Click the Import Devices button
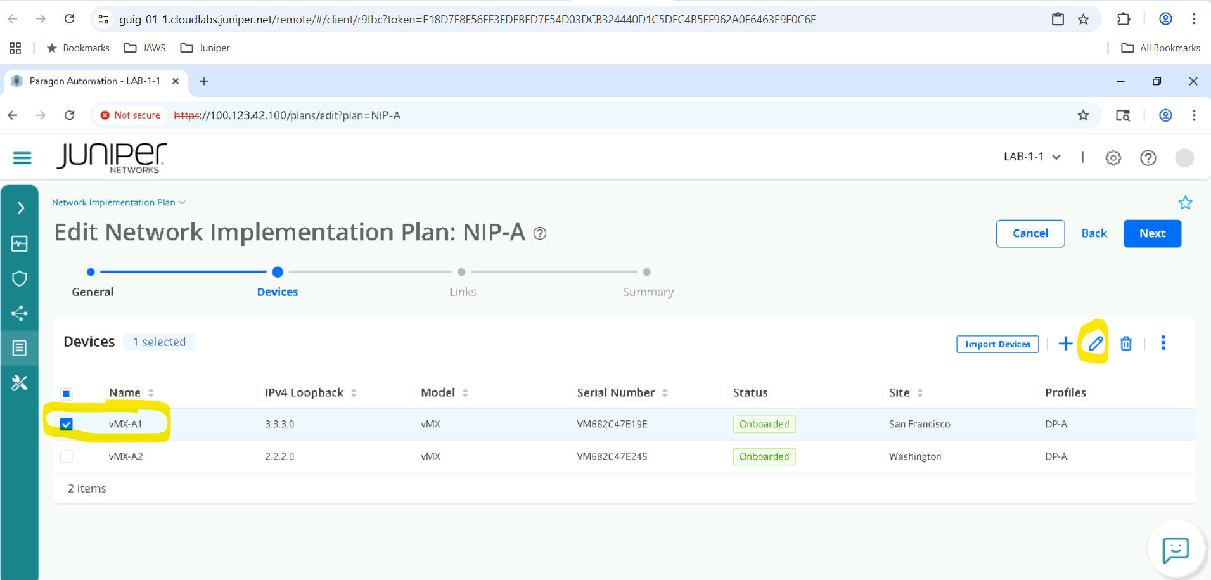The image size is (1211, 580). click(997, 344)
